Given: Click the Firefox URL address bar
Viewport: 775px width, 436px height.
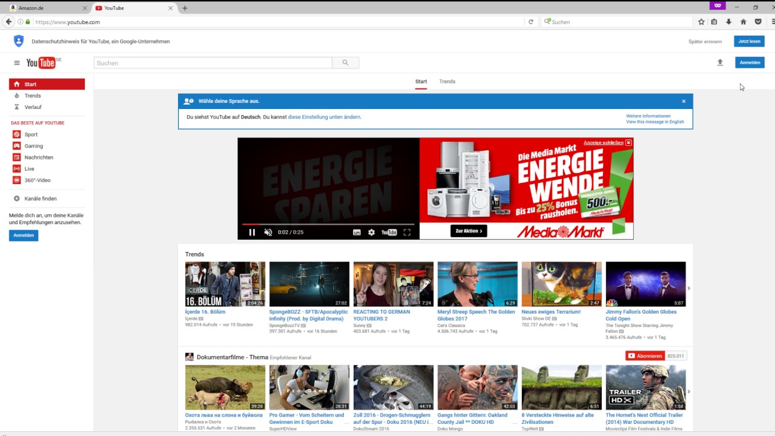Looking at the screenshot, I should [279, 22].
